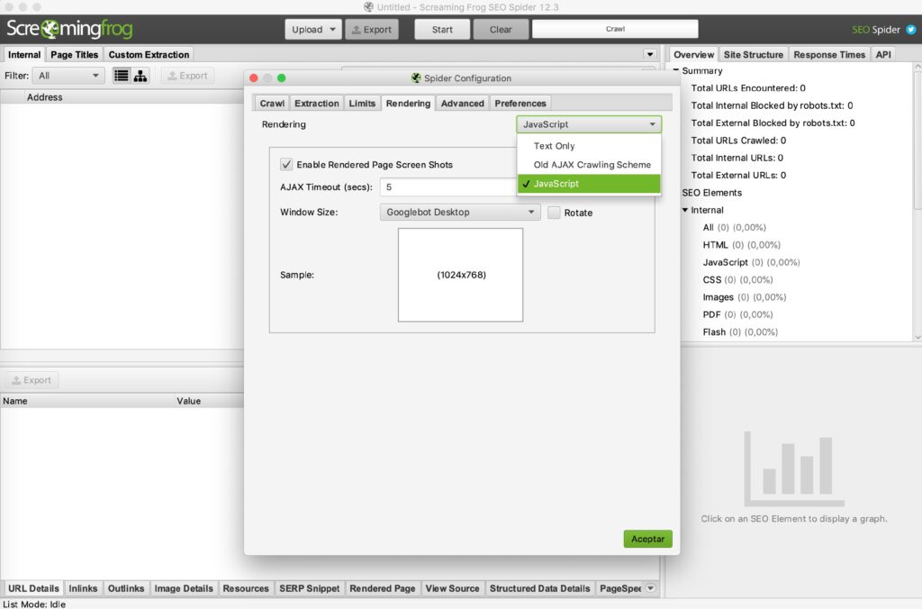Click the Aceptar button
The height and width of the screenshot is (609, 922).
click(647, 539)
